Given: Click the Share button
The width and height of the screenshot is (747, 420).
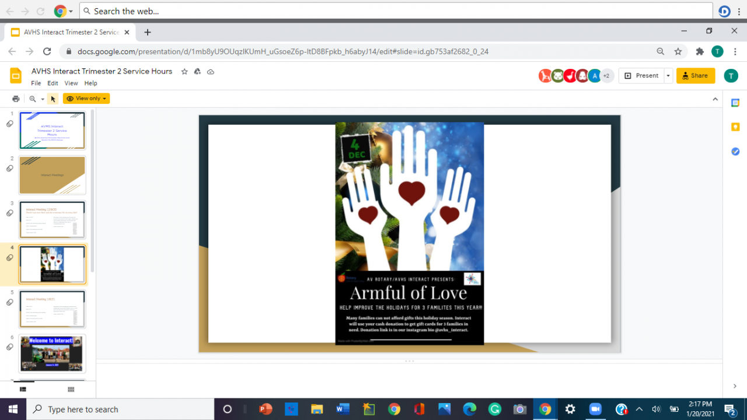Looking at the screenshot, I should click(x=696, y=76).
